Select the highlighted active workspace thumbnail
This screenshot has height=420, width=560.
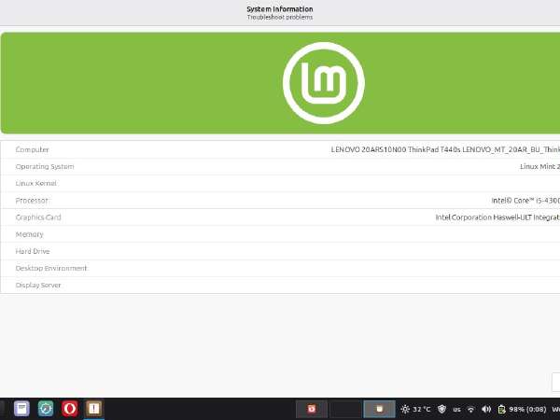pyautogui.click(x=379, y=409)
